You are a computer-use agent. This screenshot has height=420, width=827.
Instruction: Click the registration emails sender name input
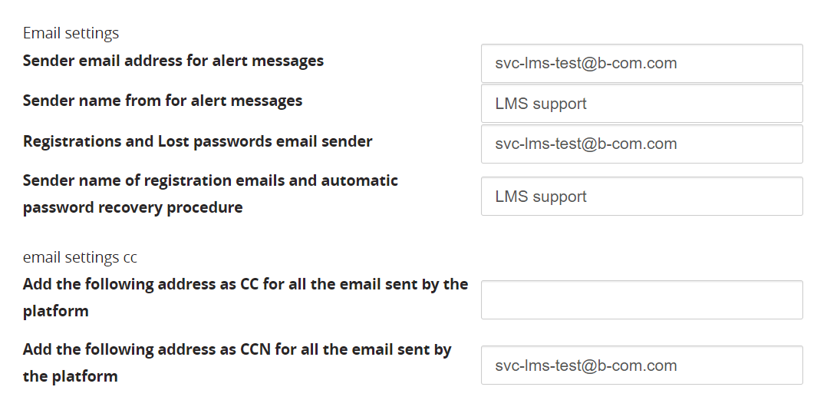coord(641,197)
